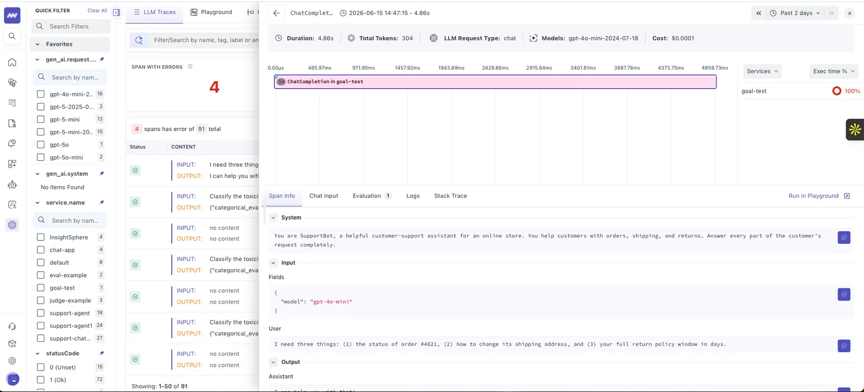
Task: Open the Services dropdown
Action: (x=762, y=71)
